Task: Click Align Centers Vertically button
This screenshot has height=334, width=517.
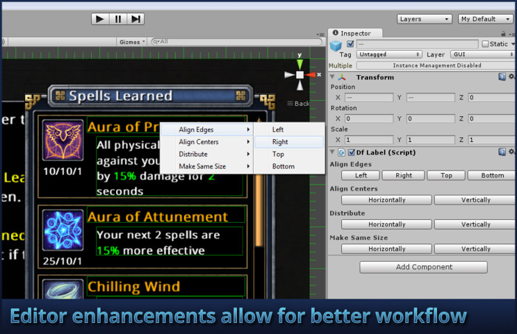Action: point(475,200)
